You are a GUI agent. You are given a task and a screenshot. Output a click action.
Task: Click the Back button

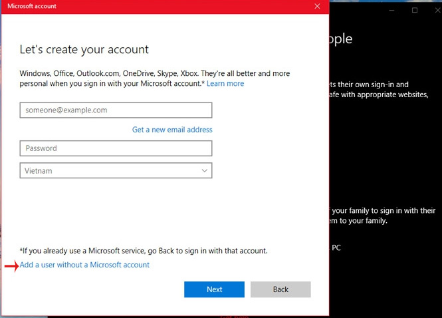click(280, 289)
